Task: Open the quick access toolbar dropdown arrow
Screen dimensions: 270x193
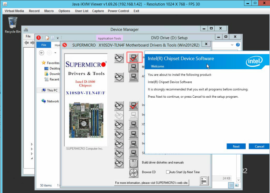Action: [x=58, y=38]
